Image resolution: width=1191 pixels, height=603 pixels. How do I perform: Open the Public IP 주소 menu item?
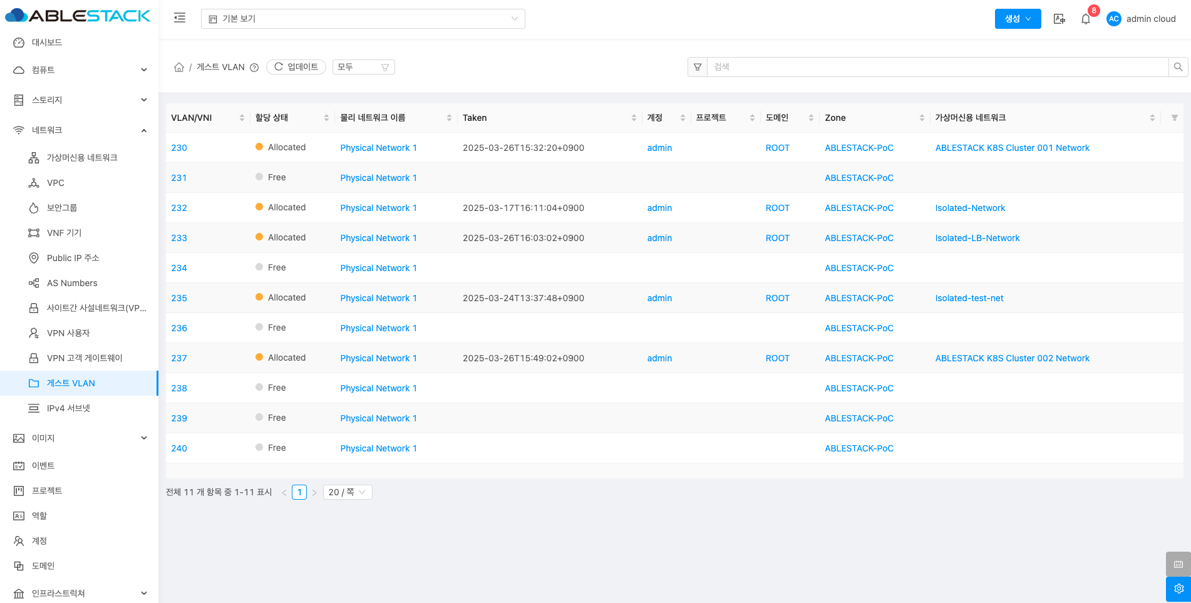point(73,258)
